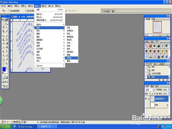Select the Pen tool
Viewport: 172px width, 129px height.
pyautogui.click(x=3, y=55)
